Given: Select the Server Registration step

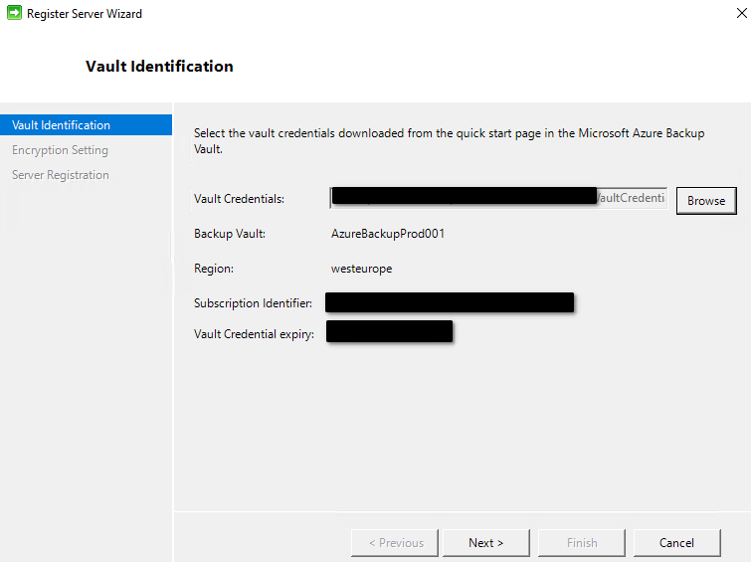Looking at the screenshot, I should click(x=61, y=175).
